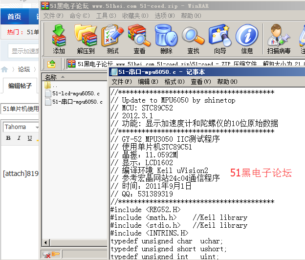Open Notepad 帮助(H) menu
The image size is (305, 260).
point(227,82)
